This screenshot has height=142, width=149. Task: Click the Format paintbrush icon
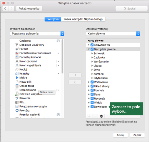point(17,49)
